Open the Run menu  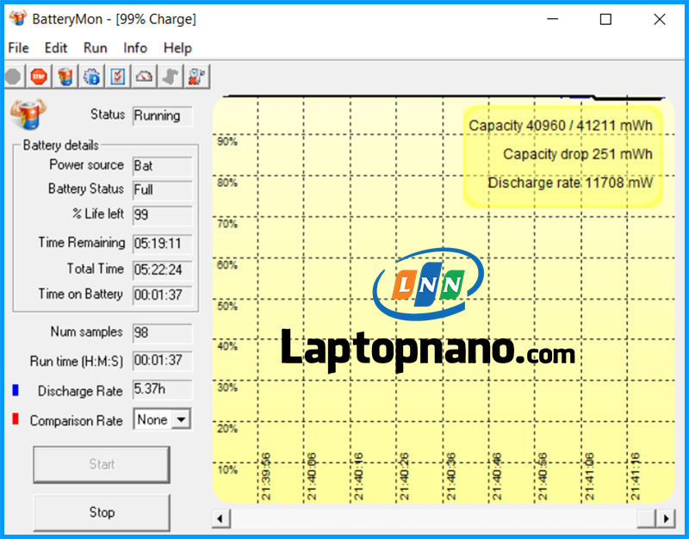(95, 48)
